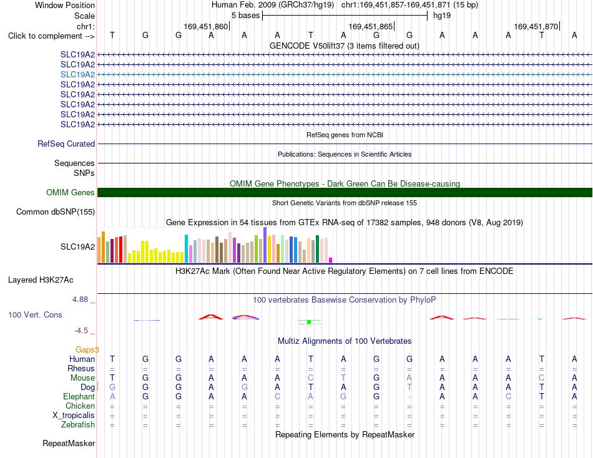Viewport: 593px width, 458px height.
Task: Open the 100 Vert. Cons track label
Action: 35,314
